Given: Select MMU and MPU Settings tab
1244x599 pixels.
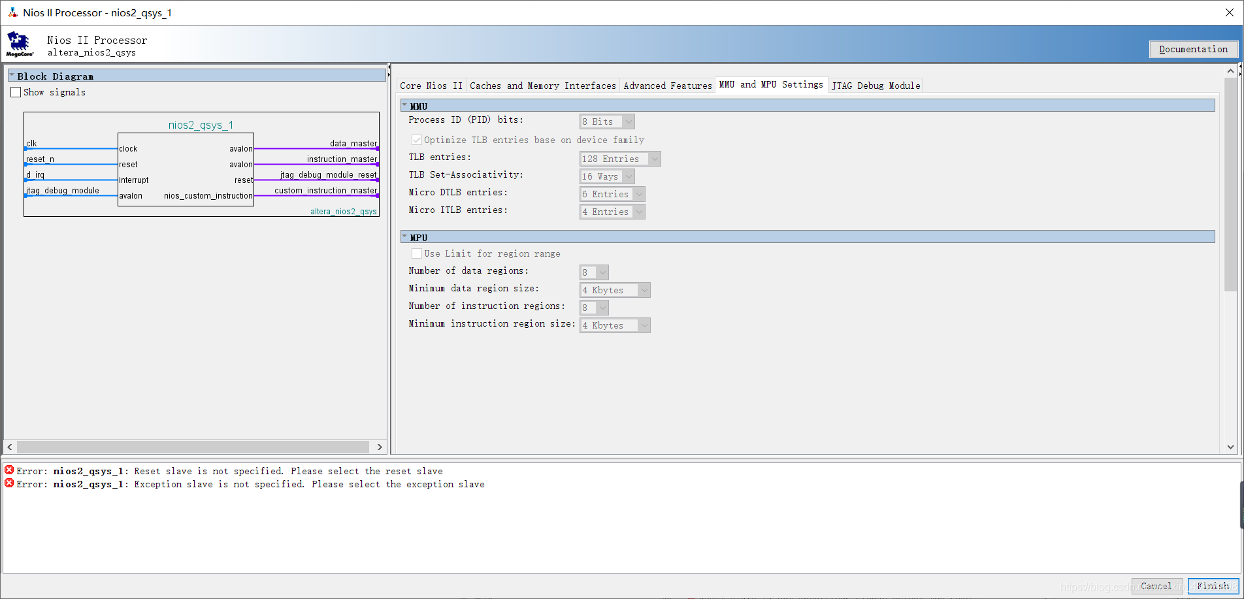Looking at the screenshot, I should 771,84.
